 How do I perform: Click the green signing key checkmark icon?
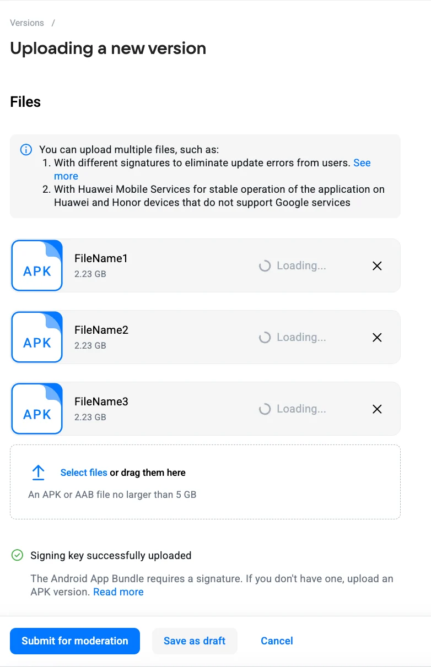pos(17,555)
